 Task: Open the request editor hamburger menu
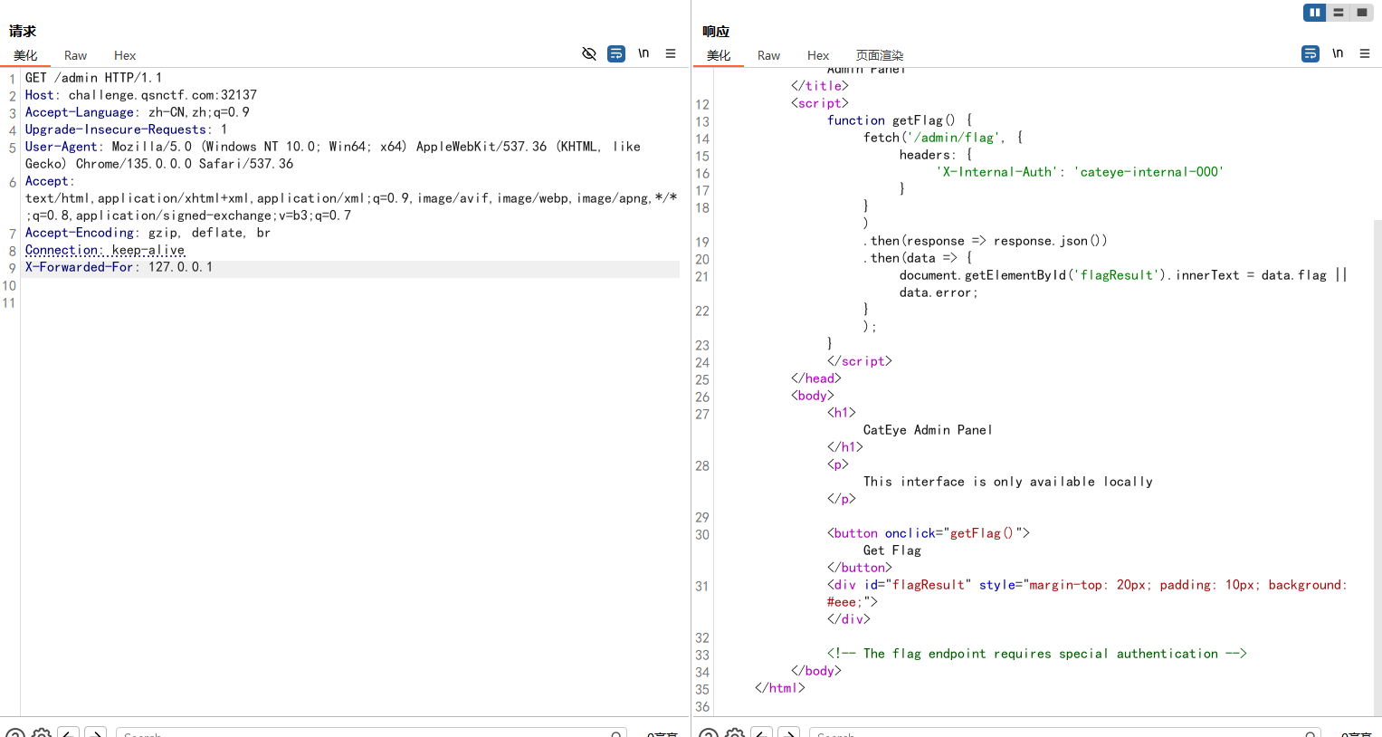(671, 53)
